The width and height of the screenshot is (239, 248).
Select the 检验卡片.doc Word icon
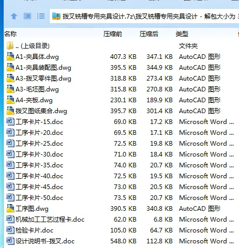(x=10, y=230)
